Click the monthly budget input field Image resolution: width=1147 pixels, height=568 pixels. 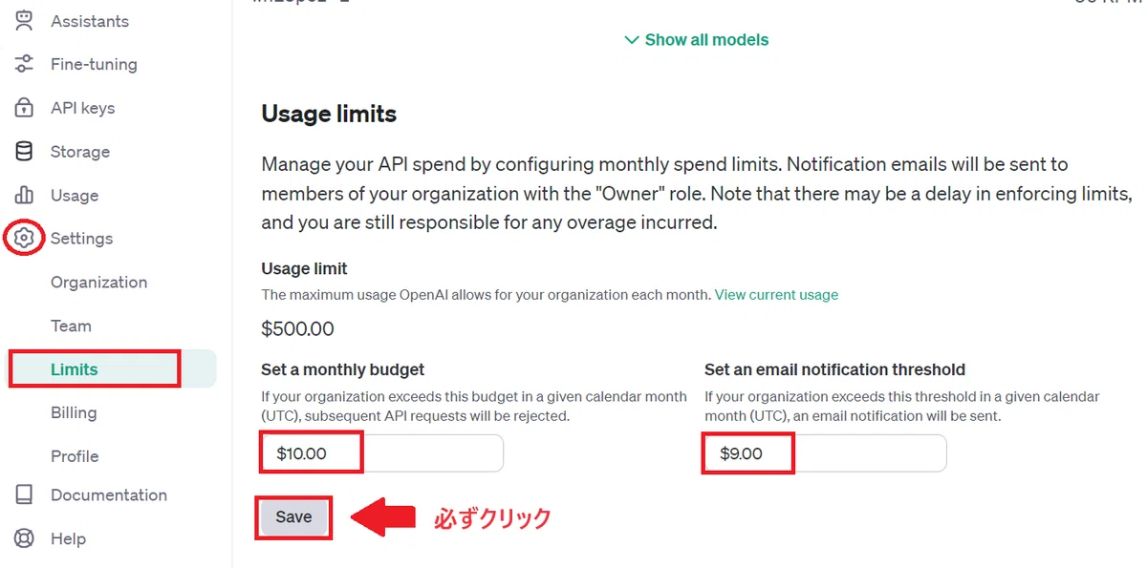[x=382, y=453]
